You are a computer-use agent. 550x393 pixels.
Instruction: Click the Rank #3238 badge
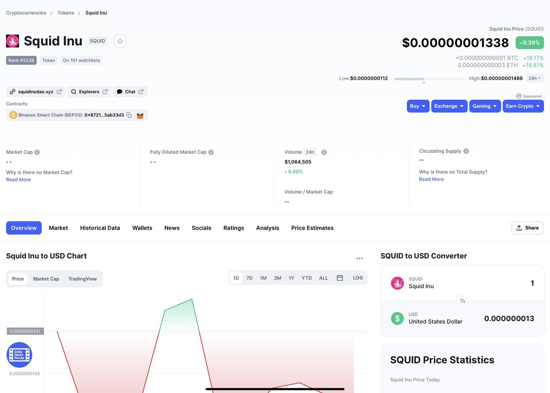pyautogui.click(x=22, y=60)
